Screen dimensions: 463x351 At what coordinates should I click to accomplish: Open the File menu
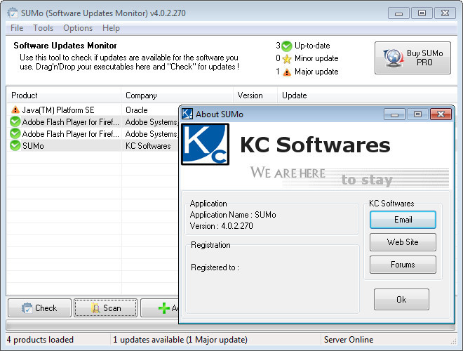click(x=17, y=28)
